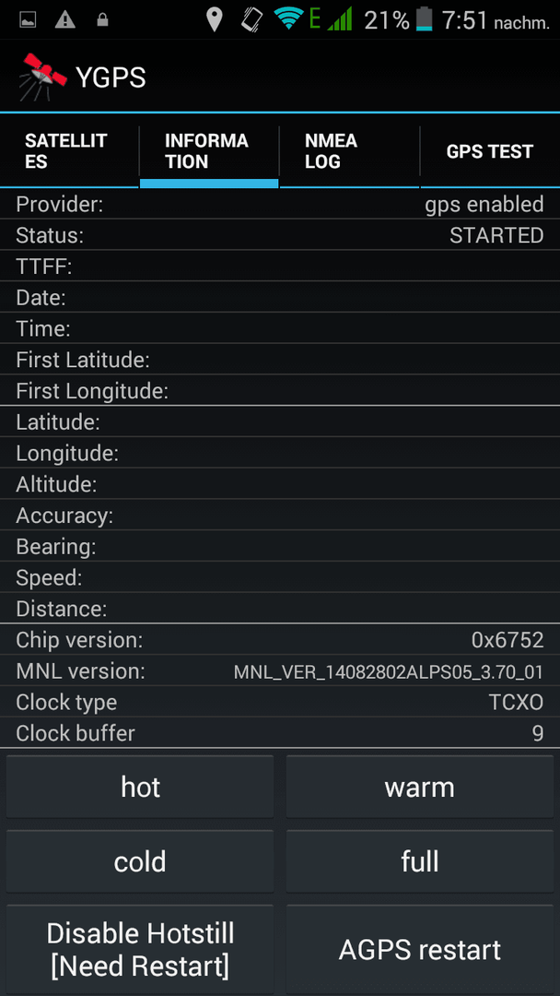Image resolution: width=560 pixels, height=996 pixels.
Task: Open the GPS Test tab
Action: tap(490, 151)
